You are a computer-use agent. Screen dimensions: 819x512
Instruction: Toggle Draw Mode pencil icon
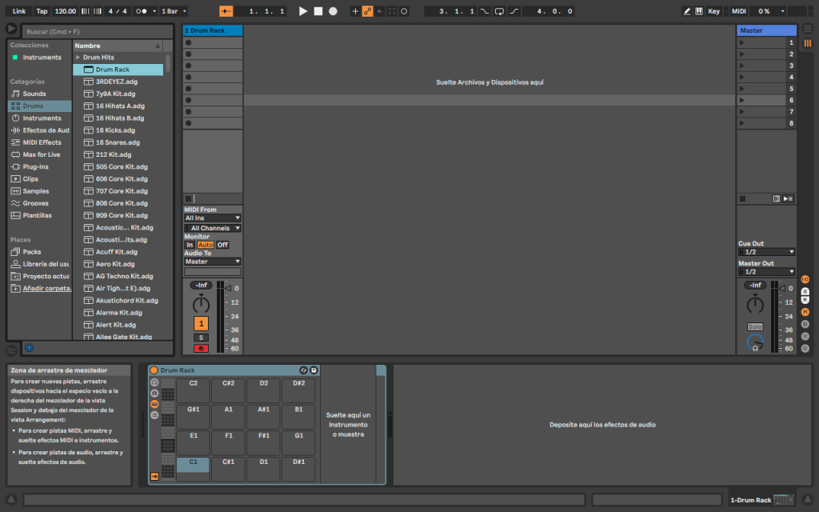[687, 11]
